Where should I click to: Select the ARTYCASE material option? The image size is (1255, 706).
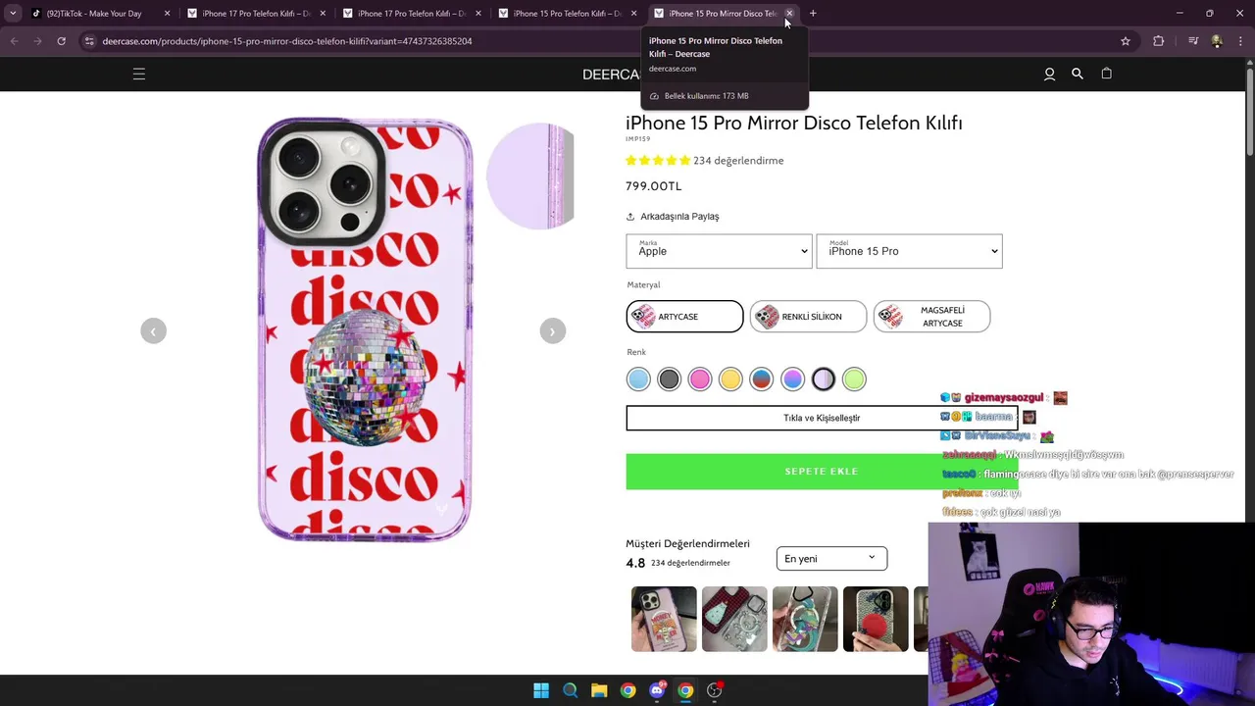[684, 317]
